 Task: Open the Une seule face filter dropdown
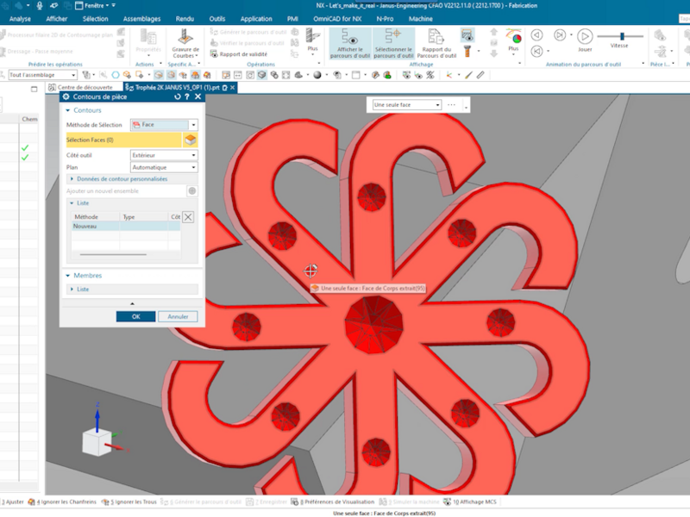(x=406, y=105)
